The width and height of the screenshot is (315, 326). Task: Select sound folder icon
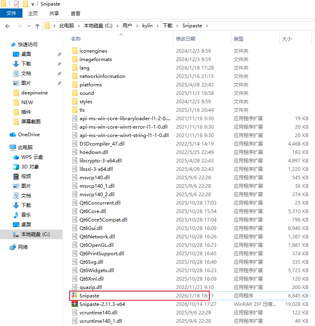coord(75,93)
